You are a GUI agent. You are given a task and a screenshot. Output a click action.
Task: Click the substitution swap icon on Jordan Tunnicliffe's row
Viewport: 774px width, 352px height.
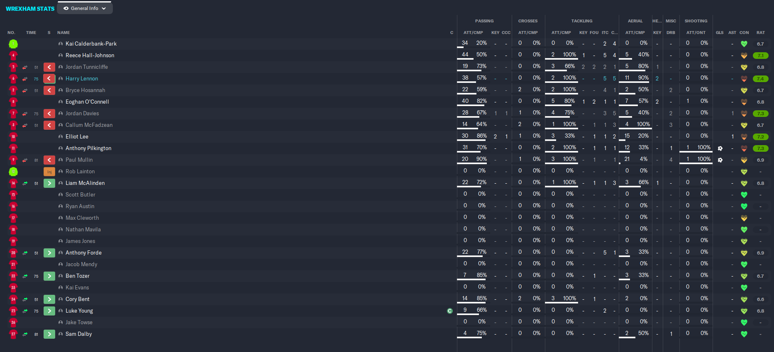(x=25, y=67)
